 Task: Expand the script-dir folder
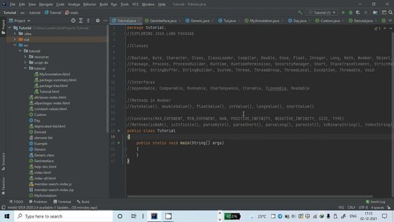[25, 62]
